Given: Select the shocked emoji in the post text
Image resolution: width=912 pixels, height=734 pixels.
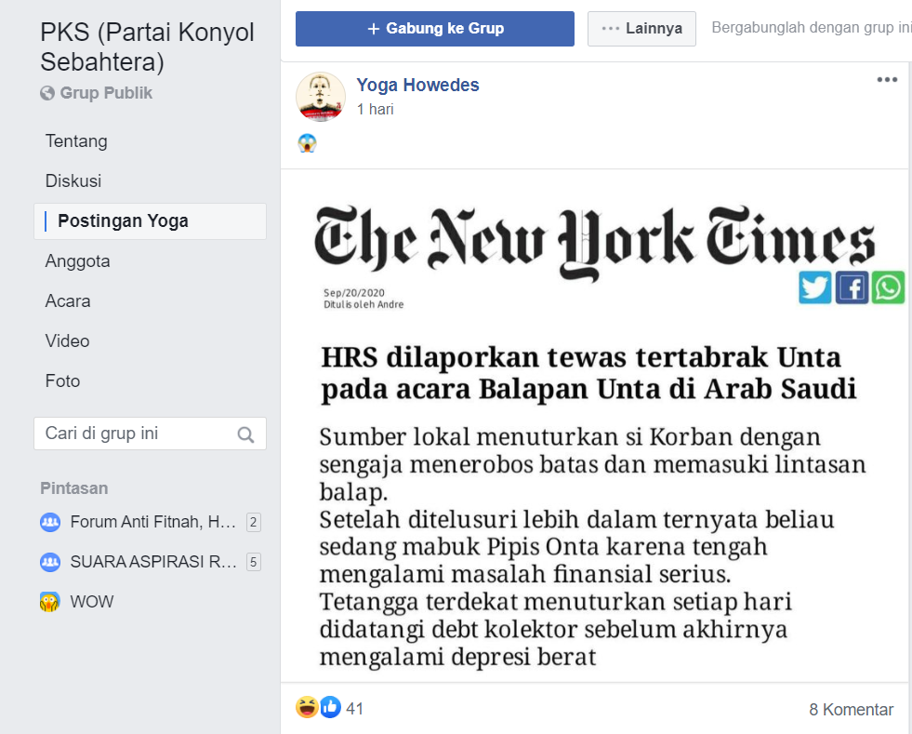Looking at the screenshot, I should click(x=307, y=143).
